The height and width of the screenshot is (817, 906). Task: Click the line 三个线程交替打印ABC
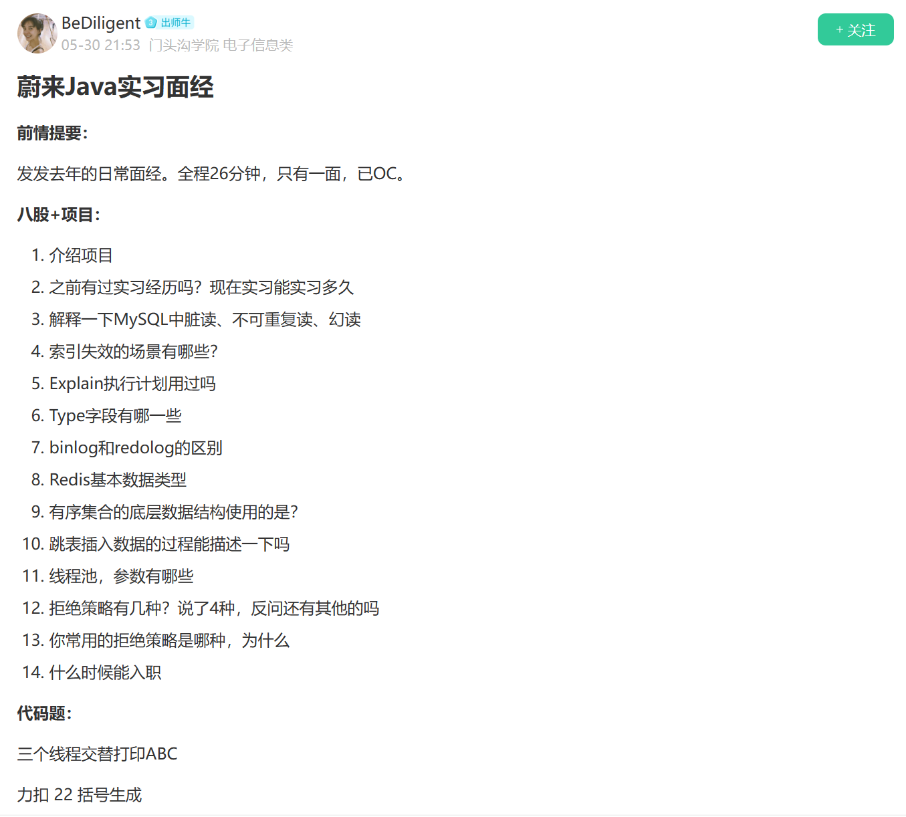pos(98,754)
